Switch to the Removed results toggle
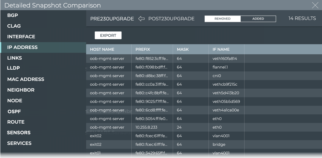The width and height of the screenshot is (322, 158). click(223, 19)
